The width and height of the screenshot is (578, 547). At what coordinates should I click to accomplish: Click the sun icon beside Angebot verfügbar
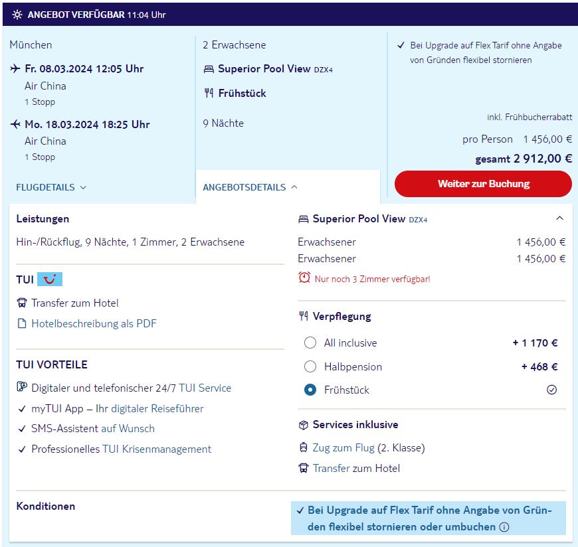click(x=17, y=15)
